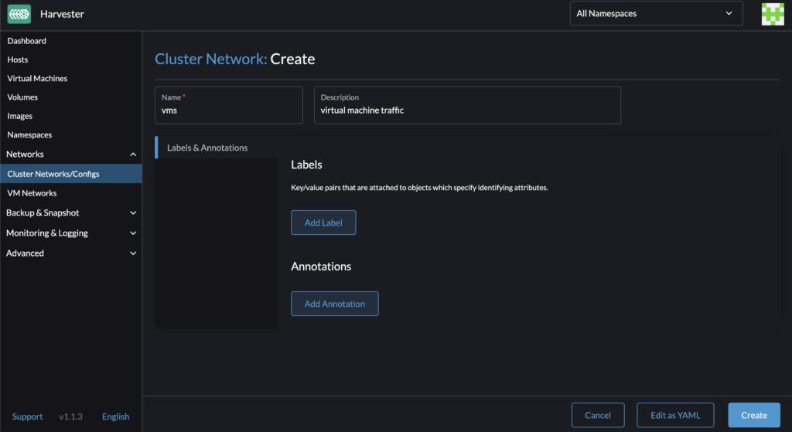
Task: Click the Add Label button
Action: [323, 223]
